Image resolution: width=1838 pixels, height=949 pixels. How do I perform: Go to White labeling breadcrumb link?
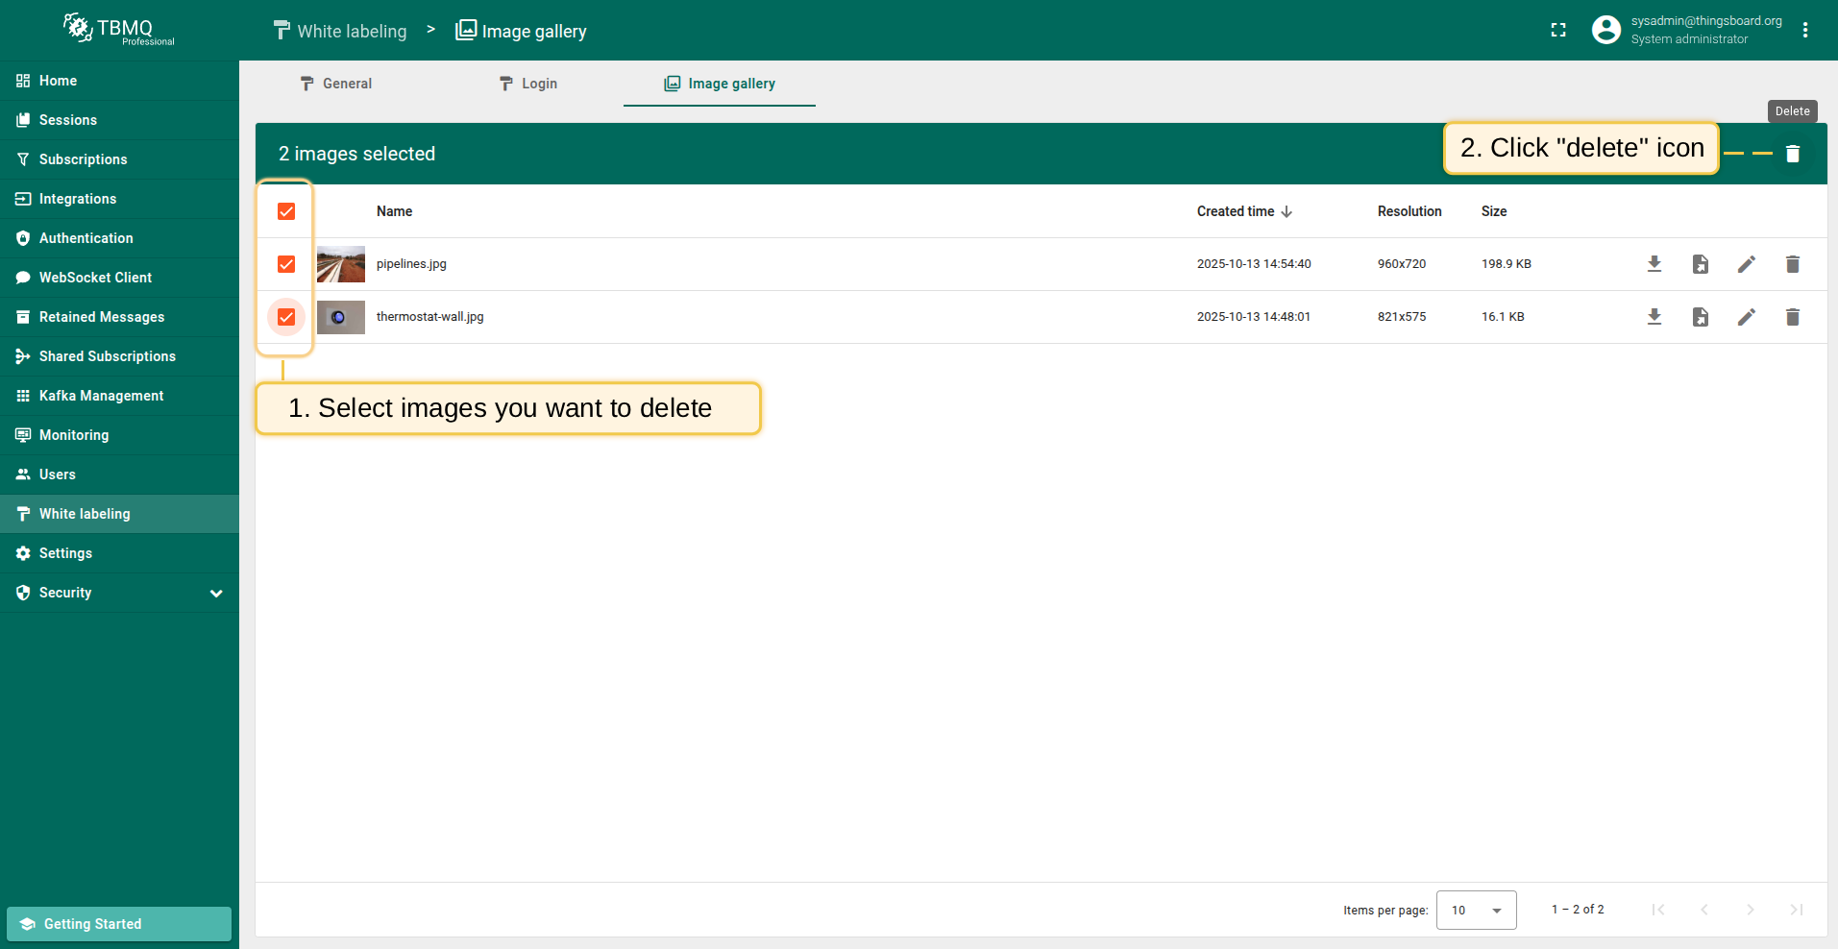[x=341, y=31]
